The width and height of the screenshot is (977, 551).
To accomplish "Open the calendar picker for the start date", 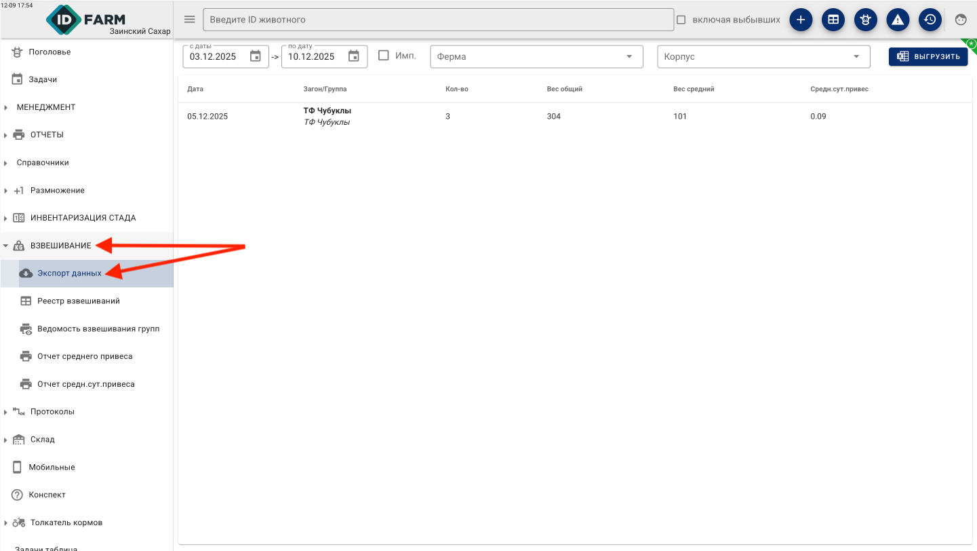I will click(x=256, y=56).
